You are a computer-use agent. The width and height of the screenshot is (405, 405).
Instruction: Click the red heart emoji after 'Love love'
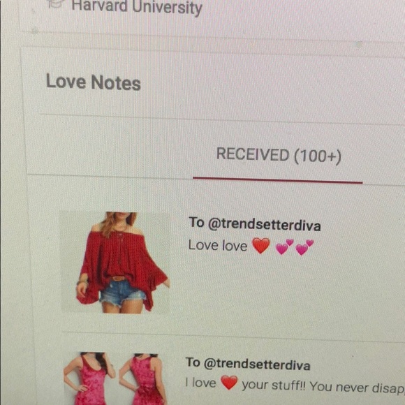[261, 246]
